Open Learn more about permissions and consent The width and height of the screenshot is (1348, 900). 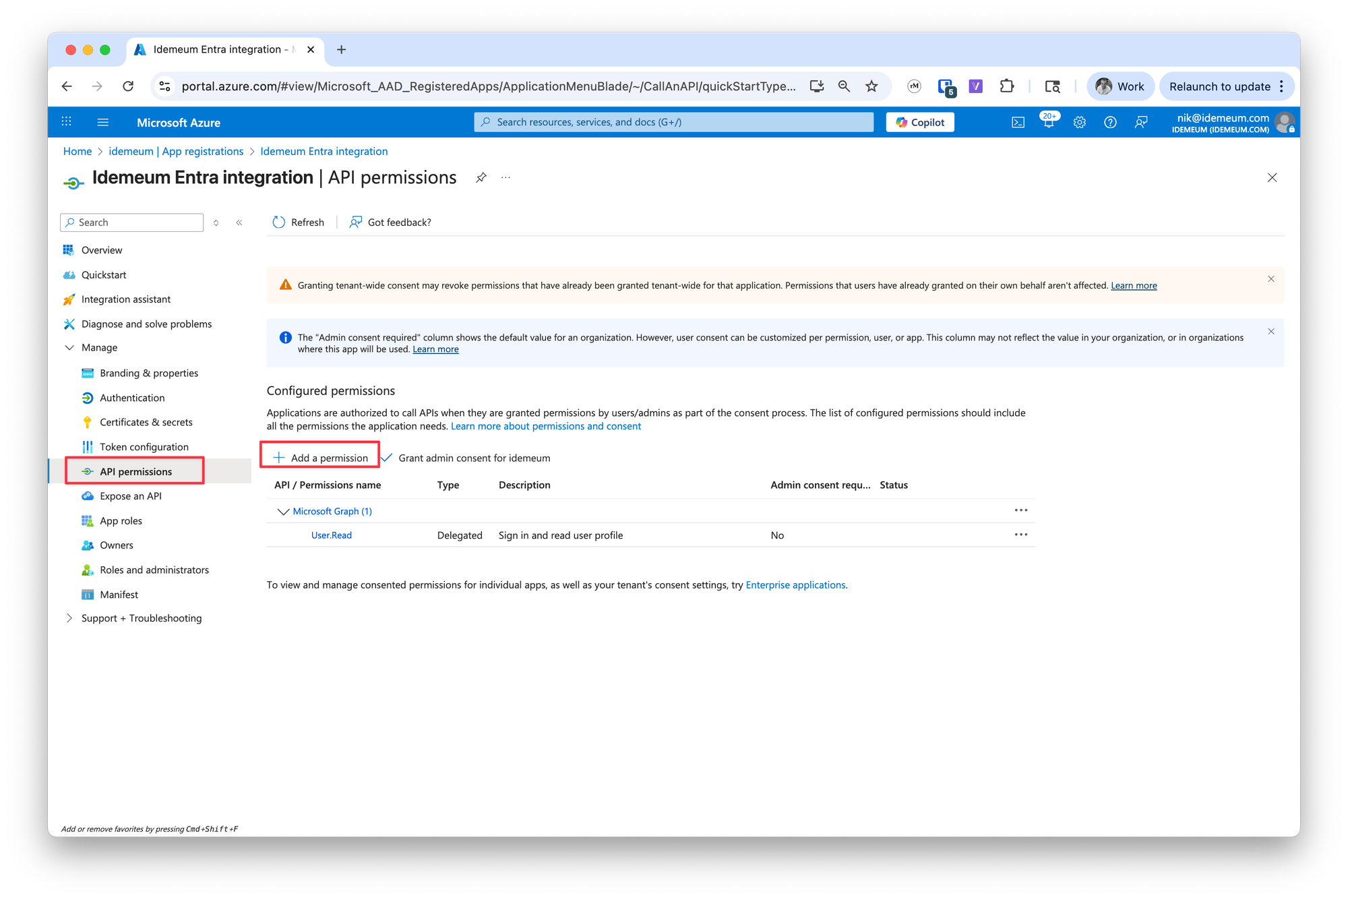(x=545, y=427)
